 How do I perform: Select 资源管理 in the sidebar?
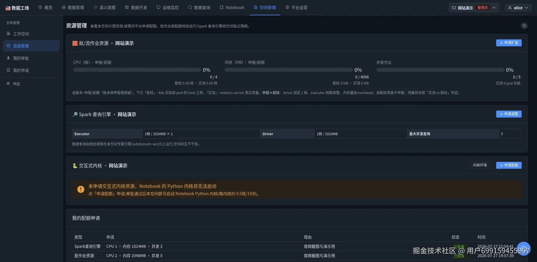click(31, 46)
